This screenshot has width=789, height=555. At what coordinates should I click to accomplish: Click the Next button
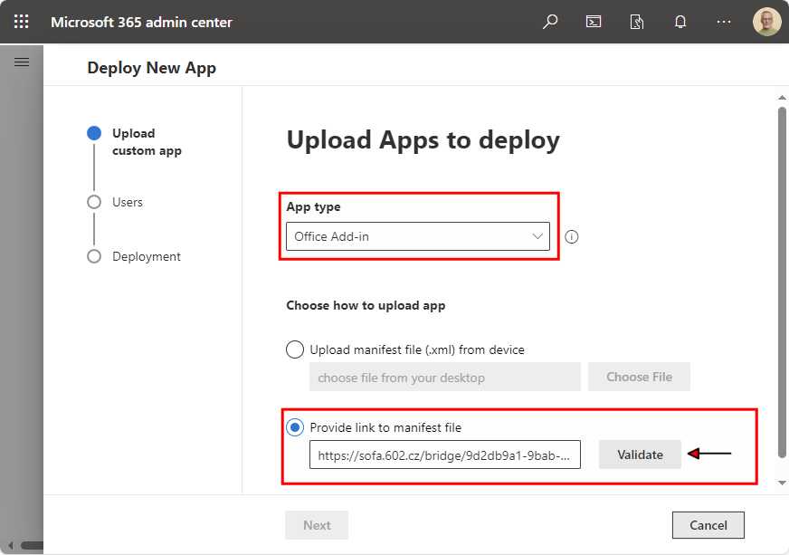pyautogui.click(x=317, y=525)
